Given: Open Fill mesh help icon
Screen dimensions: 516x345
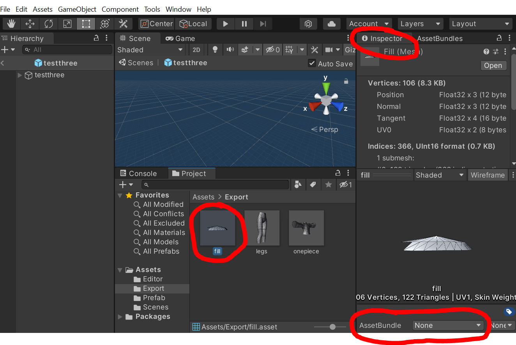Looking at the screenshot, I should [486, 52].
